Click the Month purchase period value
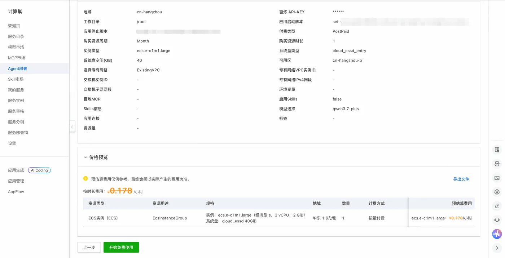Image resolution: width=505 pixels, height=258 pixels. 143,41
